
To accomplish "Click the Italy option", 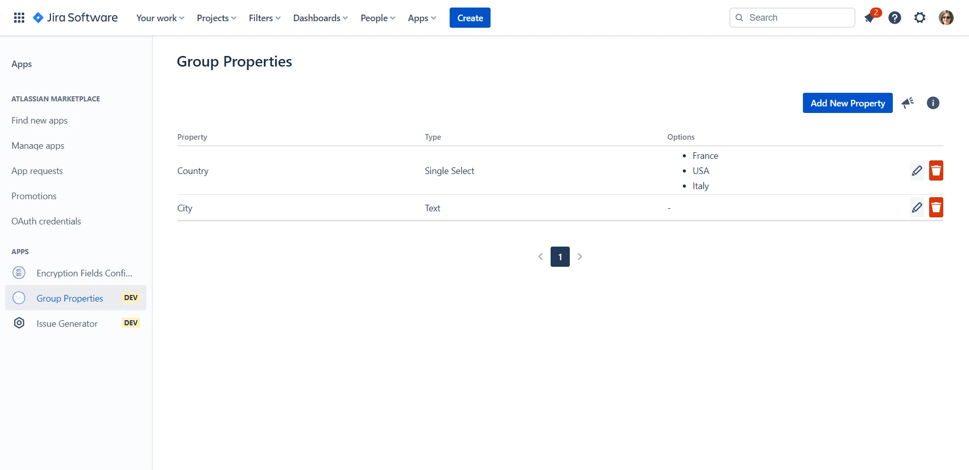I will coord(701,186).
